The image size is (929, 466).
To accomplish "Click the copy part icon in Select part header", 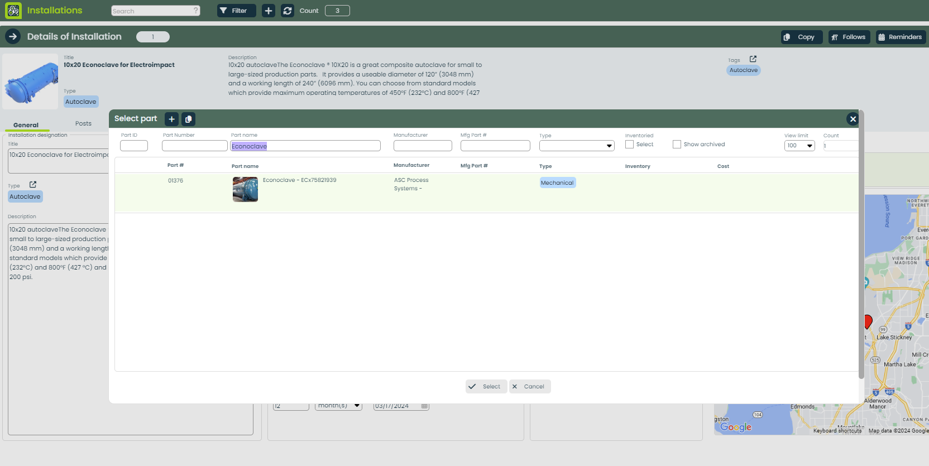I will (x=189, y=119).
